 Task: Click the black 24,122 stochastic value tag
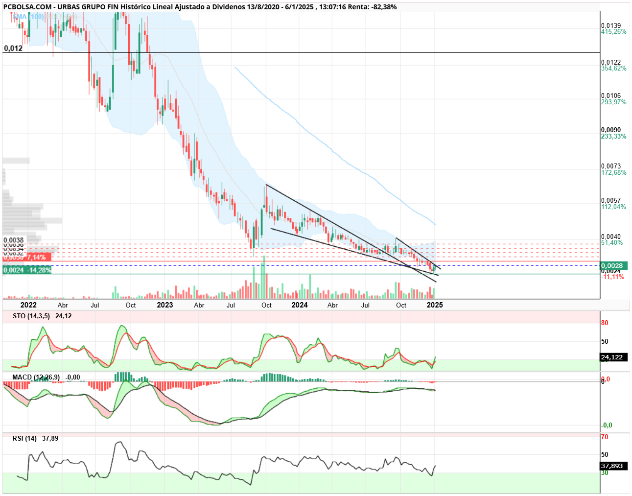[x=614, y=357]
